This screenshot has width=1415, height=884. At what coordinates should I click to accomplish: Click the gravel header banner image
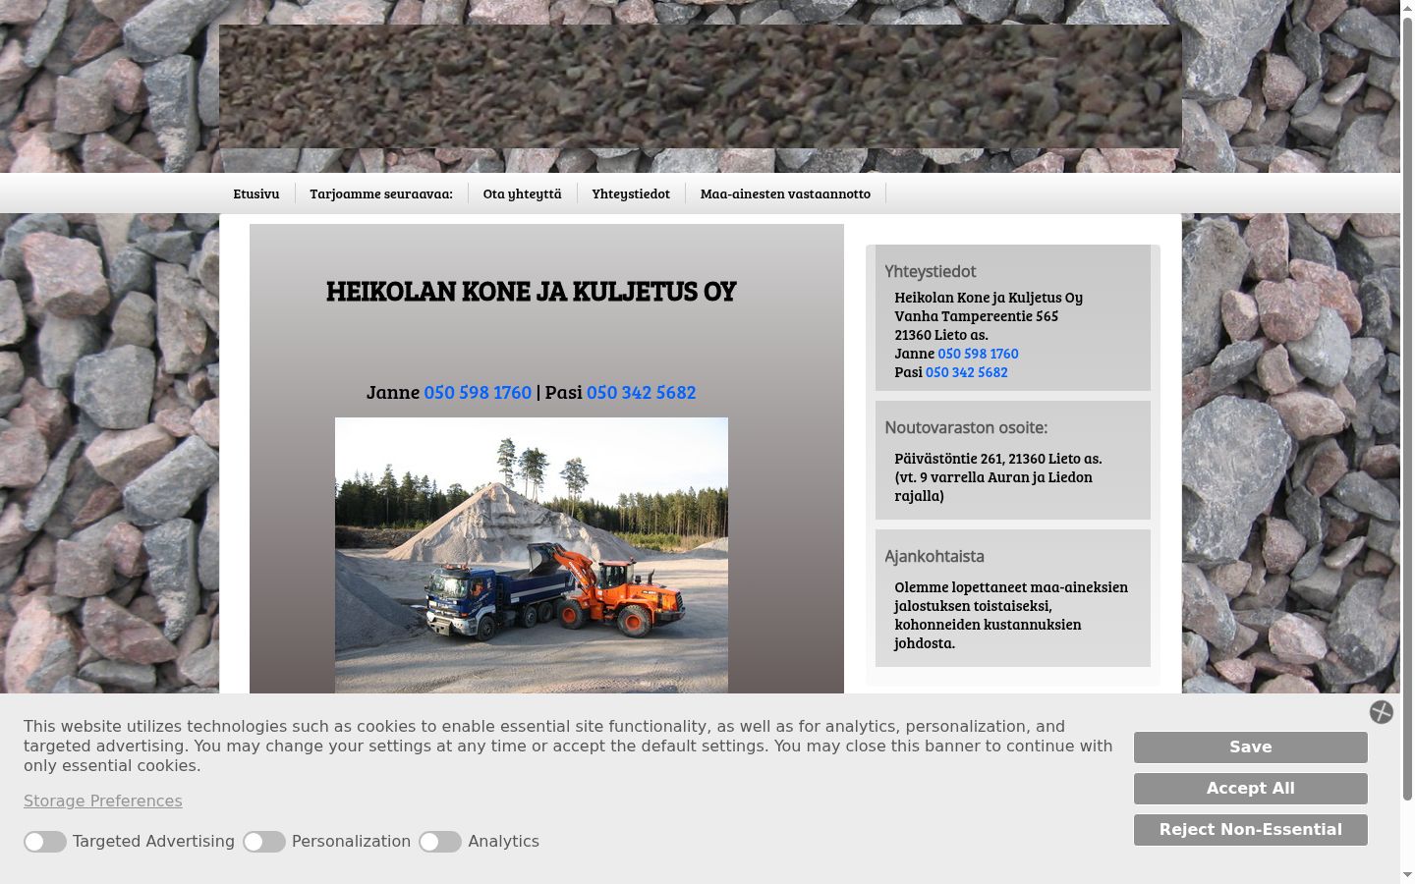coord(701,86)
